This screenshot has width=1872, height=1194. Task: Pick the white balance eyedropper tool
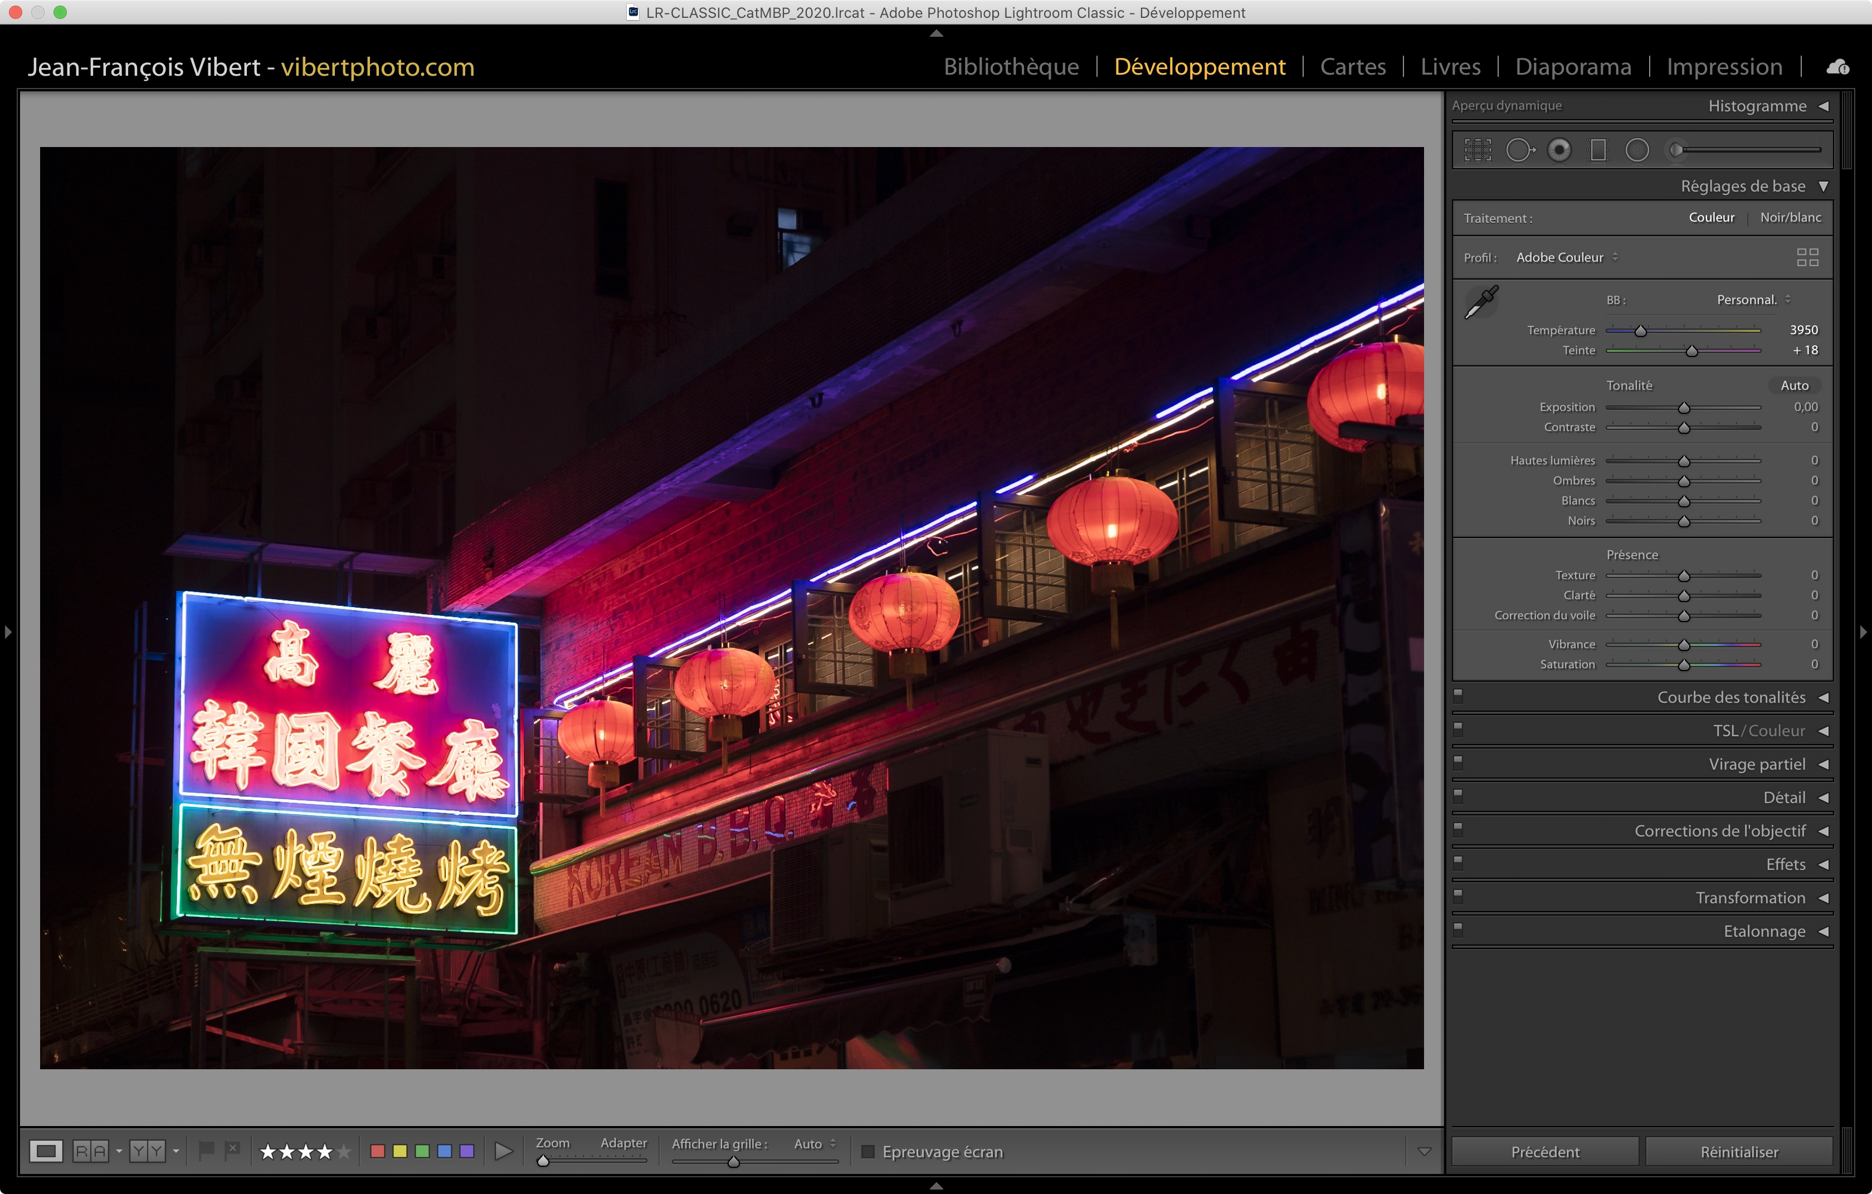tap(1481, 302)
